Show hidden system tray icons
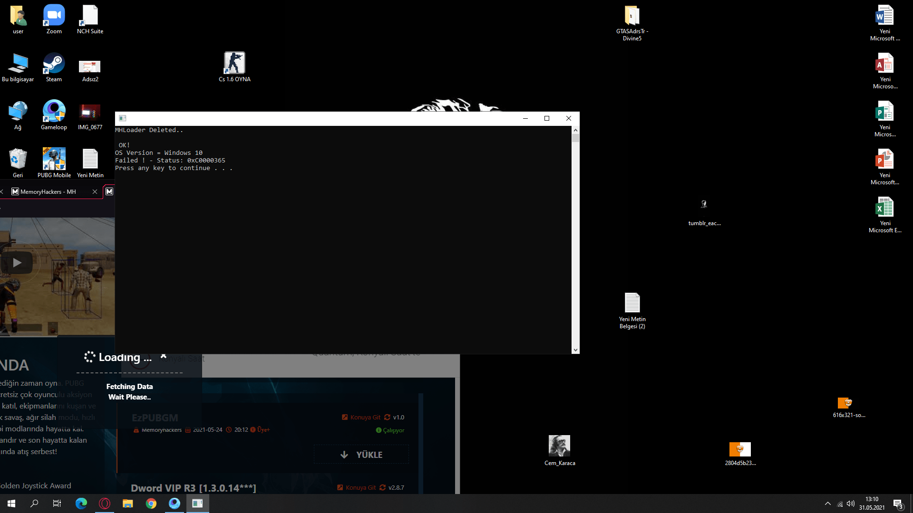The image size is (913, 513). click(827, 503)
